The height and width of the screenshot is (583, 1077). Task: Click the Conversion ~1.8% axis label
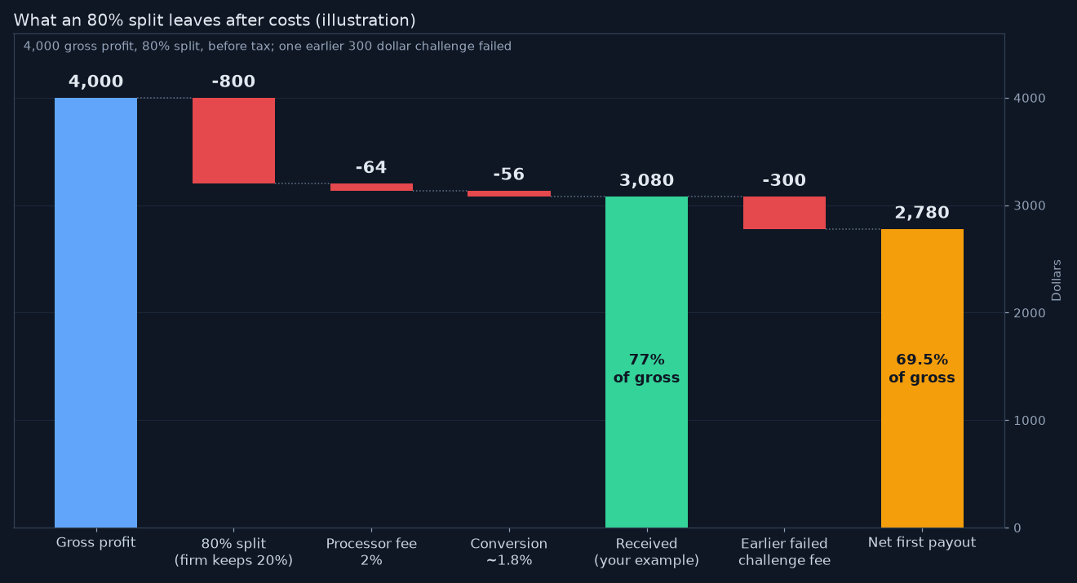point(509,552)
